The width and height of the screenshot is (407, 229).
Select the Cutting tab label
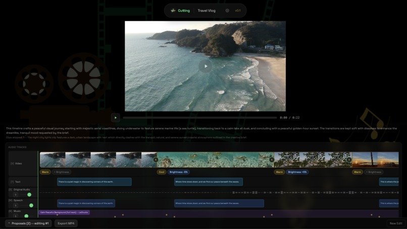(x=184, y=11)
